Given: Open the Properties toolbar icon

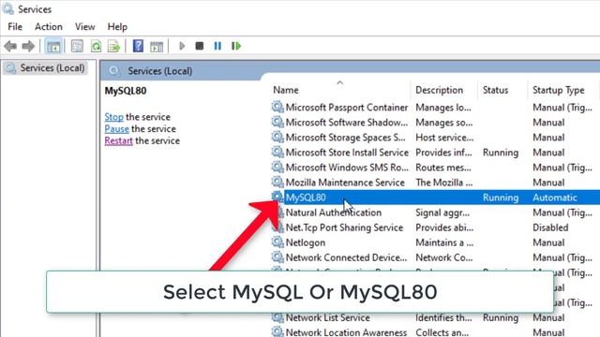Looking at the screenshot, I should tap(77, 46).
